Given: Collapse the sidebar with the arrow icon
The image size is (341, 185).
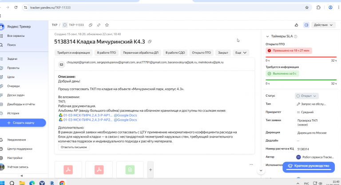Looking at the screenshot, I should tap(21, 176).
